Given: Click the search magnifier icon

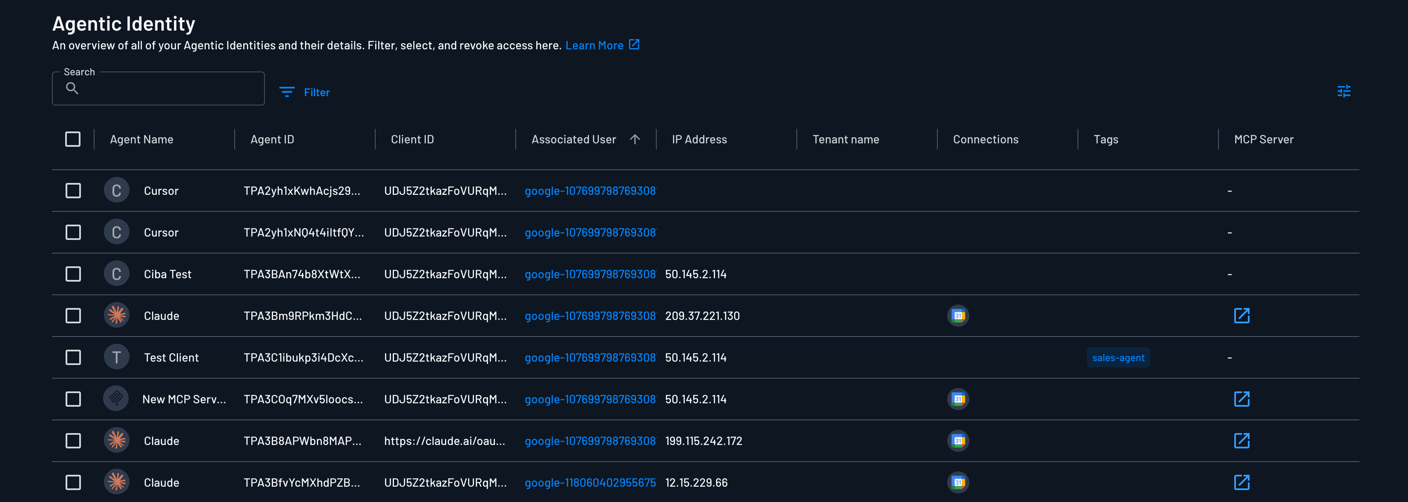Looking at the screenshot, I should [x=72, y=88].
